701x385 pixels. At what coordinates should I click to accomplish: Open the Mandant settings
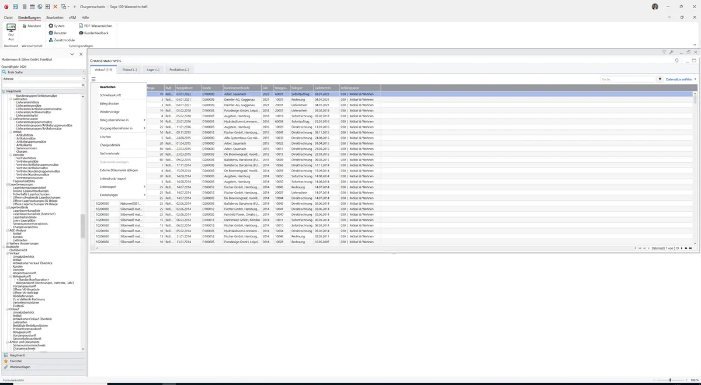click(x=32, y=26)
